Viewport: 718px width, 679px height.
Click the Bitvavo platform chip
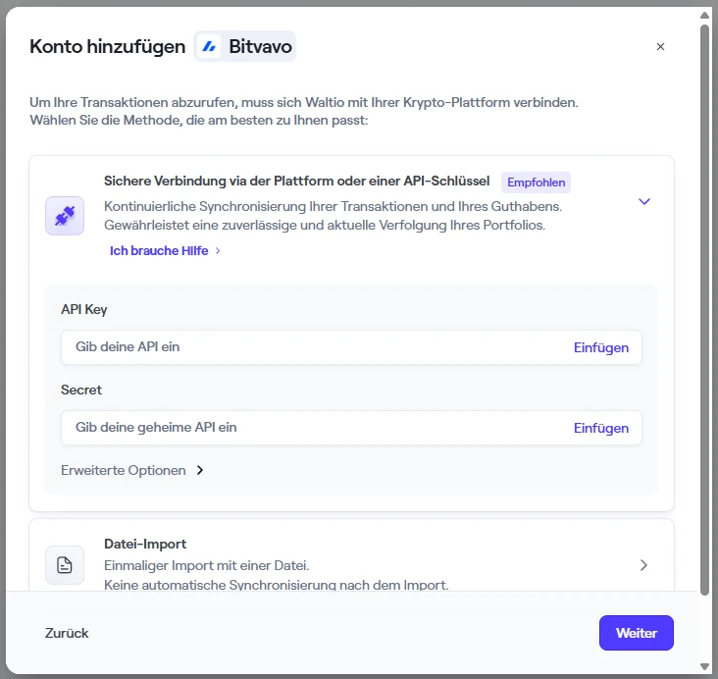click(x=245, y=46)
